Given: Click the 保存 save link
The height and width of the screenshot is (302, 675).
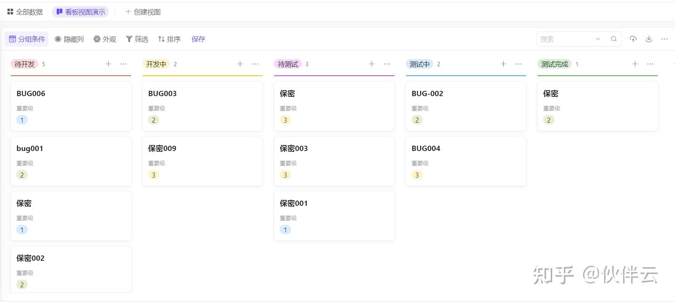Looking at the screenshot, I should pyautogui.click(x=198, y=39).
